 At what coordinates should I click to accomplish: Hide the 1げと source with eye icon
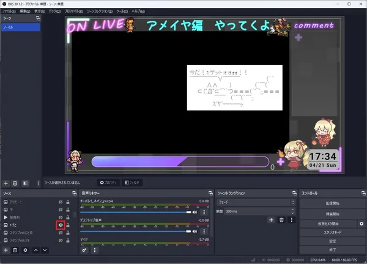(x=61, y=225)
